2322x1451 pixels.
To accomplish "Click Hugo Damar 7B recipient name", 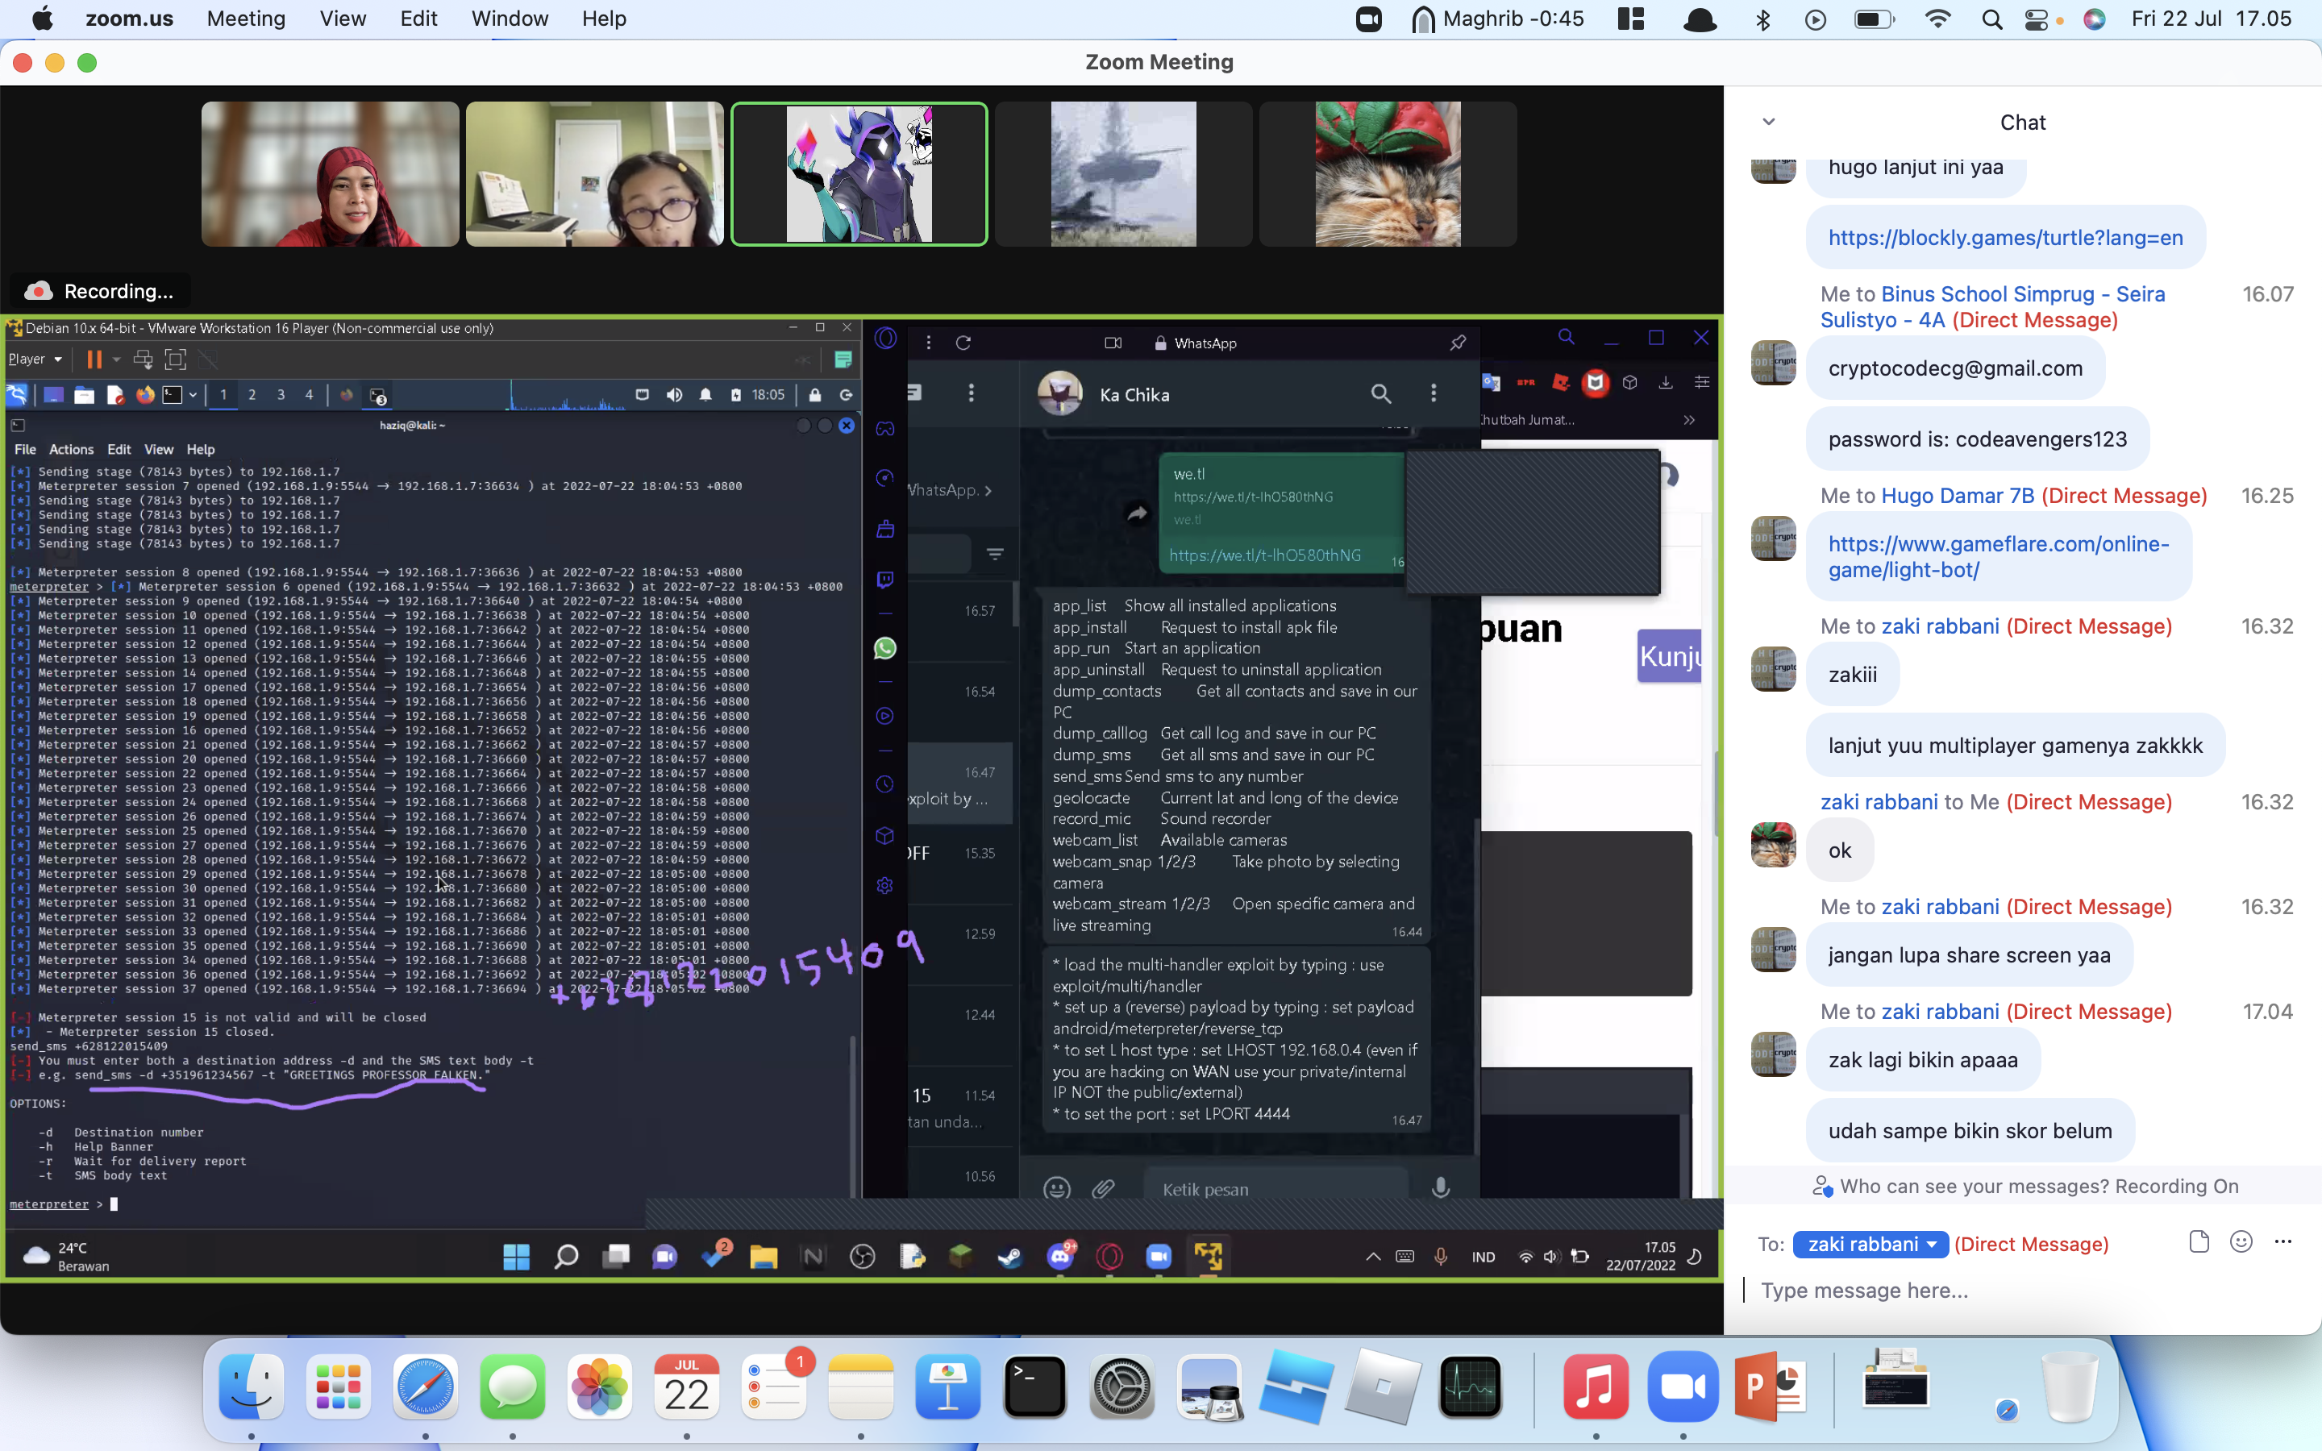I will coord(1958,495).
